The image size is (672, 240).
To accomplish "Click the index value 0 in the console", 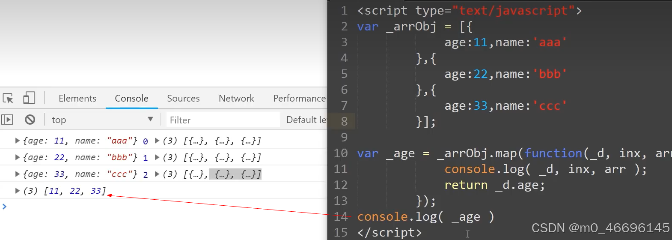I will point(146,141).
